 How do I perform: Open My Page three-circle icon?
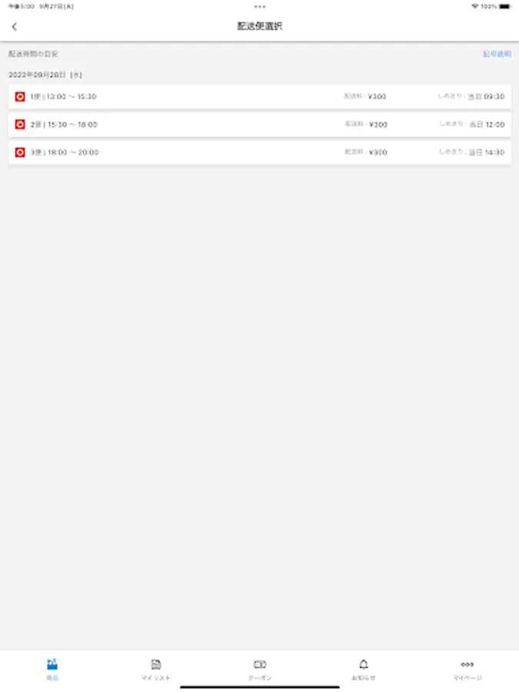tap(467, 664)
